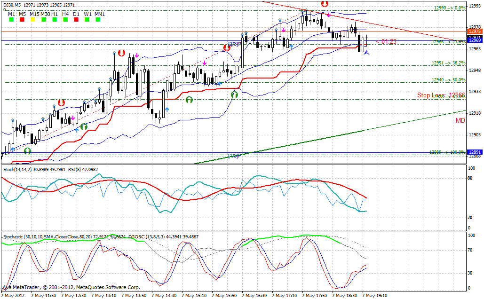Select the M5 timeframe label
This screenshot has height=299, width=484.
pos(22,14)
